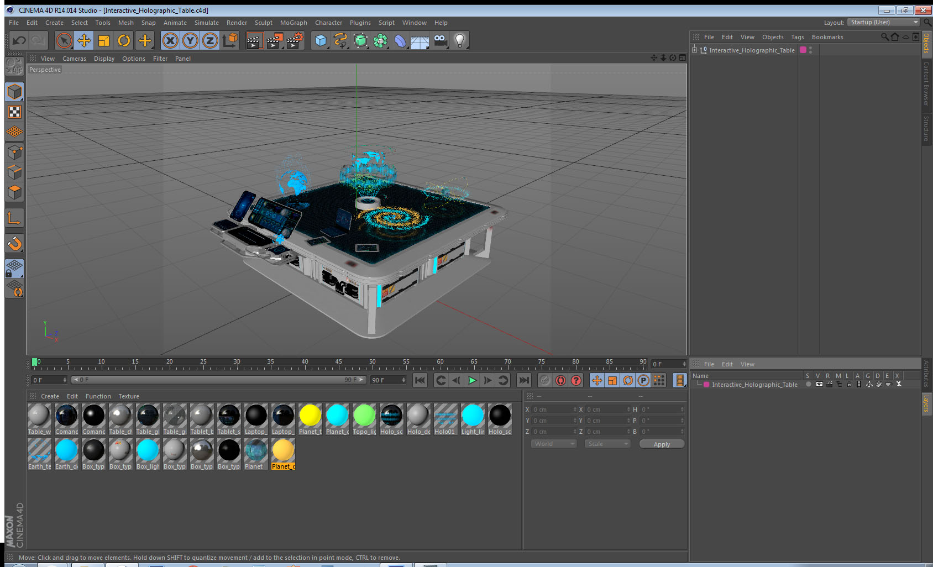The width and height of the screenshot is (933, 567).
Task: Open the MoGraph menu
Action: click(293, 23)
